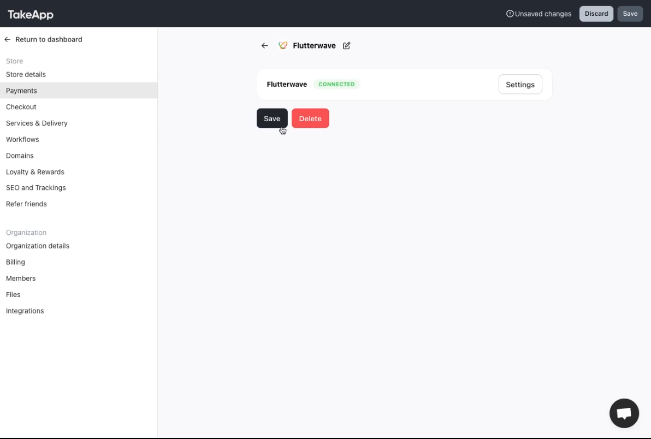Image resolution: width=651 pixels, height=439 pixels.
Task: Open Refer friends page
Action: [26, 204]
